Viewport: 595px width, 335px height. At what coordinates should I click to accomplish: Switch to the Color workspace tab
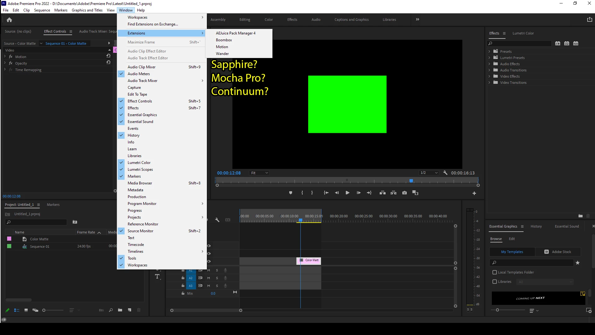(x=269, y=20)
